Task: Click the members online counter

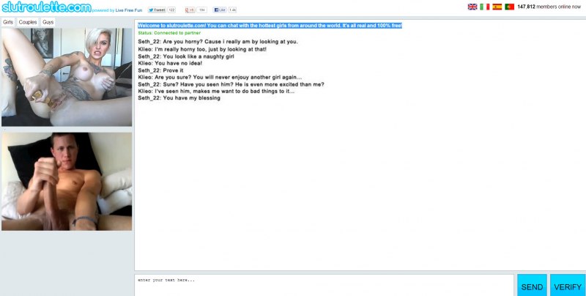Action: [x=549, y=7]
